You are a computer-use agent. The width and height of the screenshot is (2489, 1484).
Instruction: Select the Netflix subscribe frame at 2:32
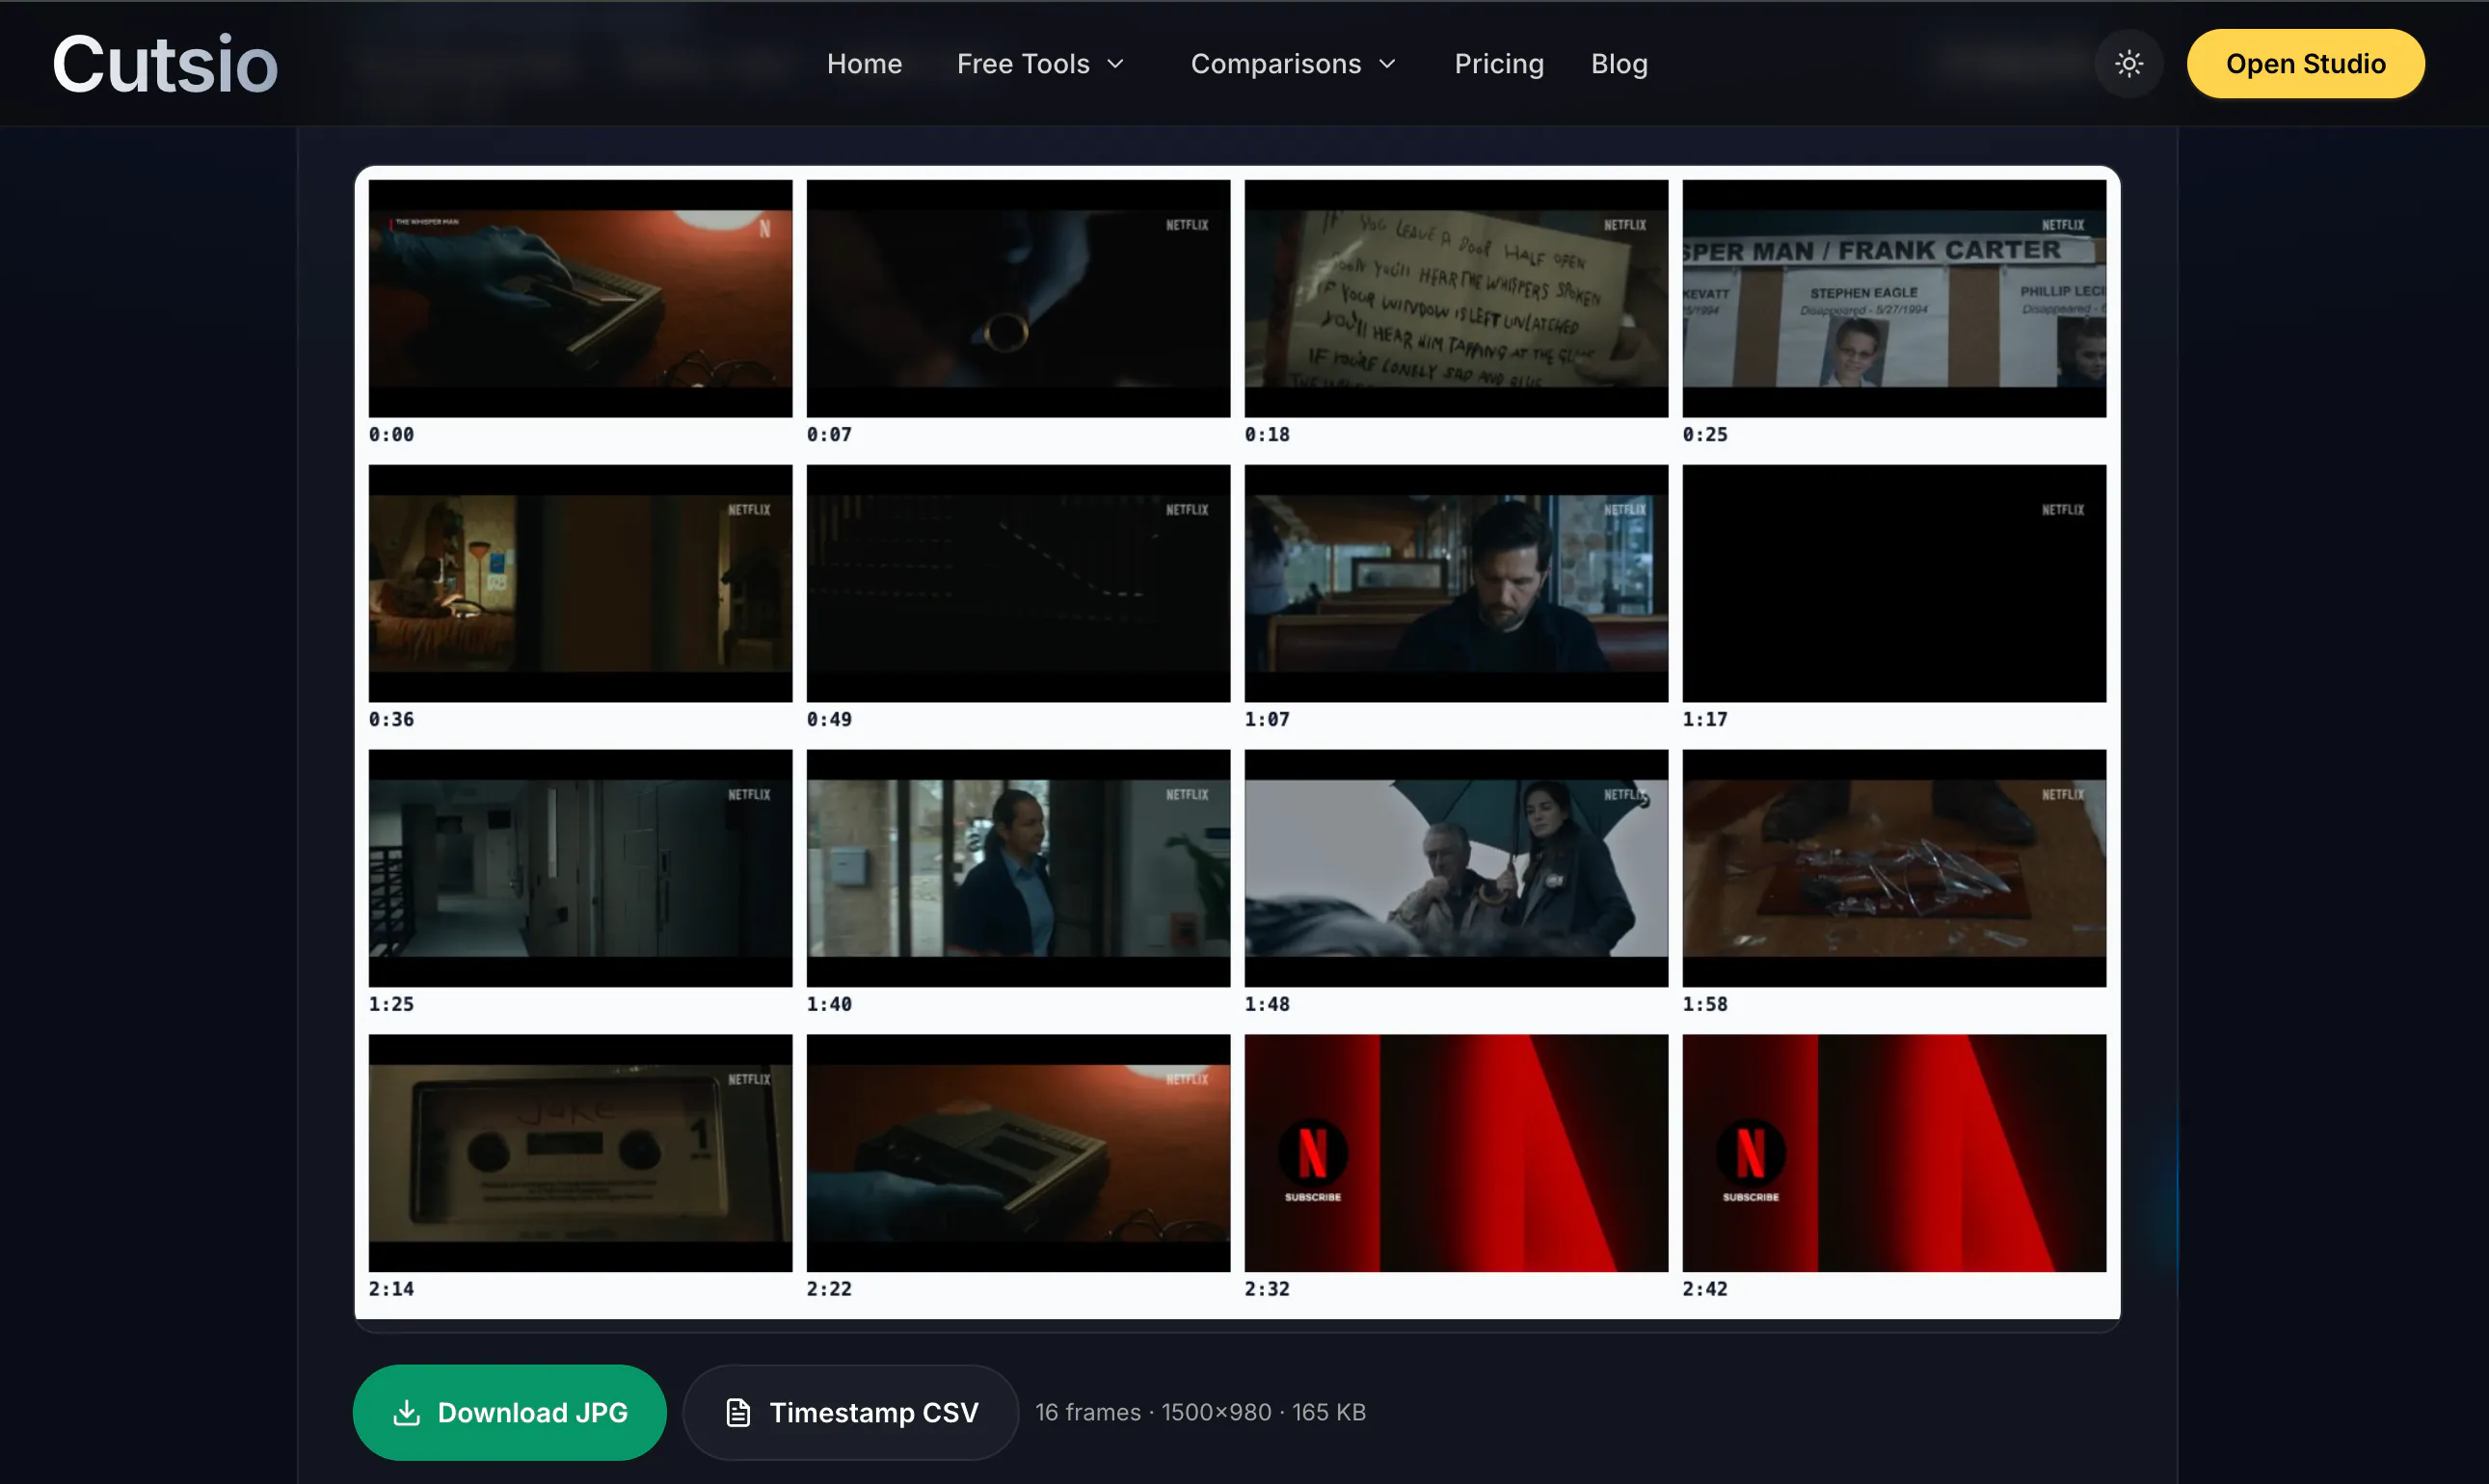[1457, 1153]
